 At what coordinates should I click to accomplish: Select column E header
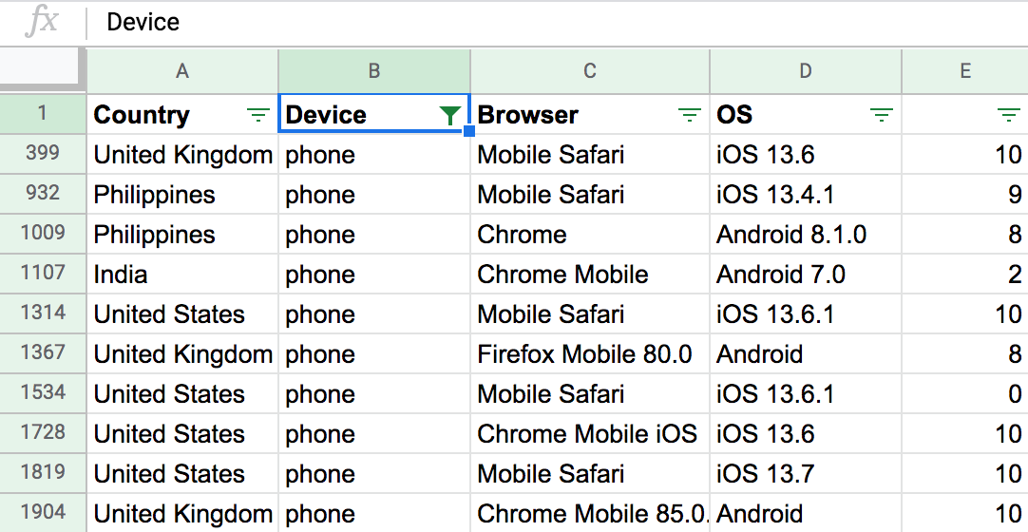click(x=964, y=71)
